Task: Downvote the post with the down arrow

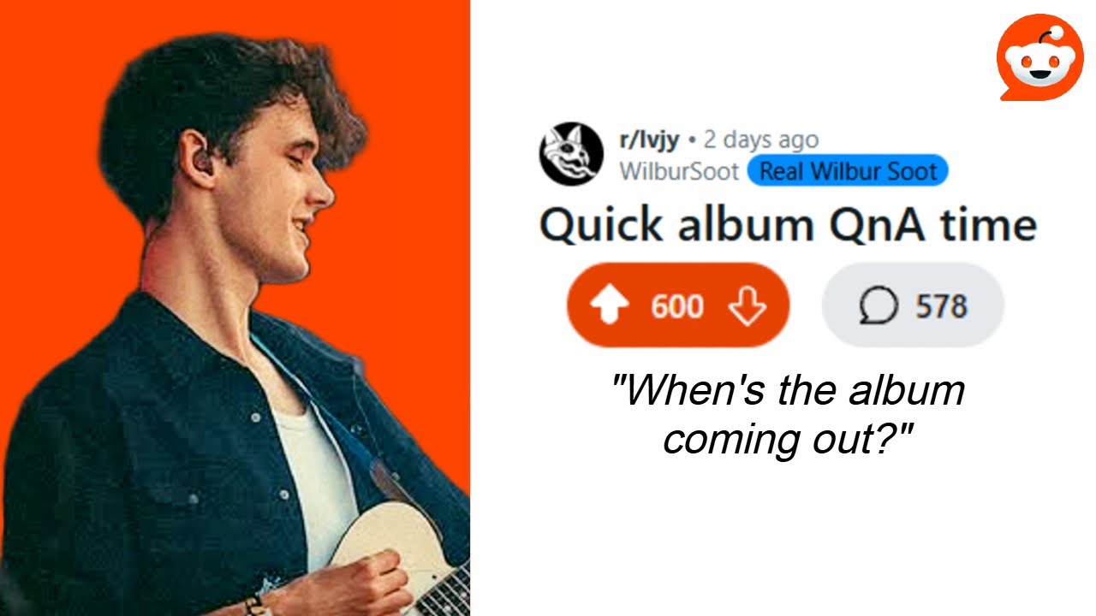Action: tap(748, 305)
